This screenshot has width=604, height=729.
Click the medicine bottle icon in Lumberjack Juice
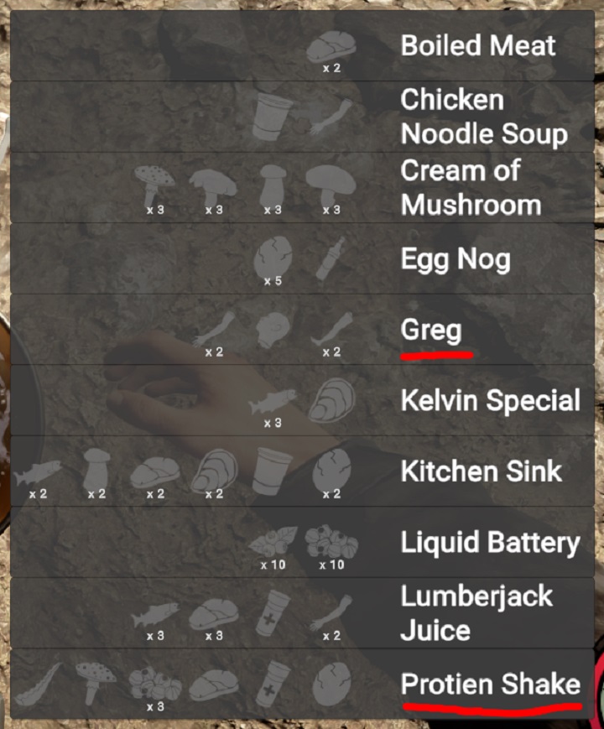(x=273, y=612)
